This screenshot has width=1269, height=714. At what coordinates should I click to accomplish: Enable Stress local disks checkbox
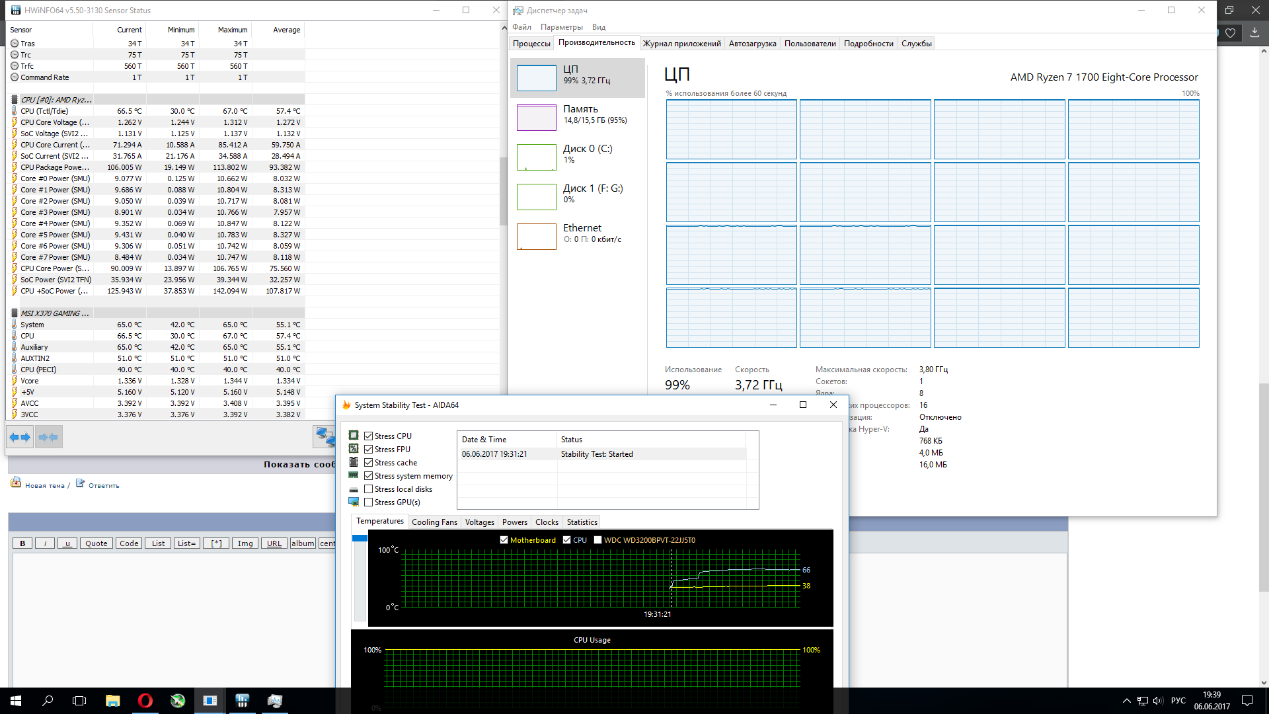[x=369, y=489]
